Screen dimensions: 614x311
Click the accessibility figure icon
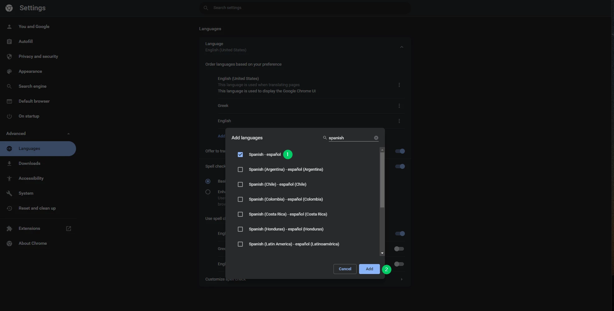9,179
